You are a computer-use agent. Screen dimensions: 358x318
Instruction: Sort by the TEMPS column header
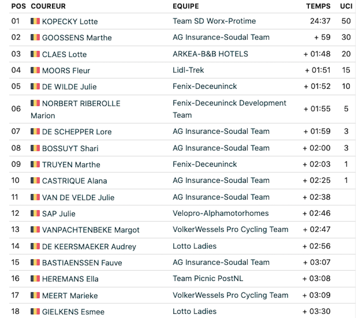[318, 6]
